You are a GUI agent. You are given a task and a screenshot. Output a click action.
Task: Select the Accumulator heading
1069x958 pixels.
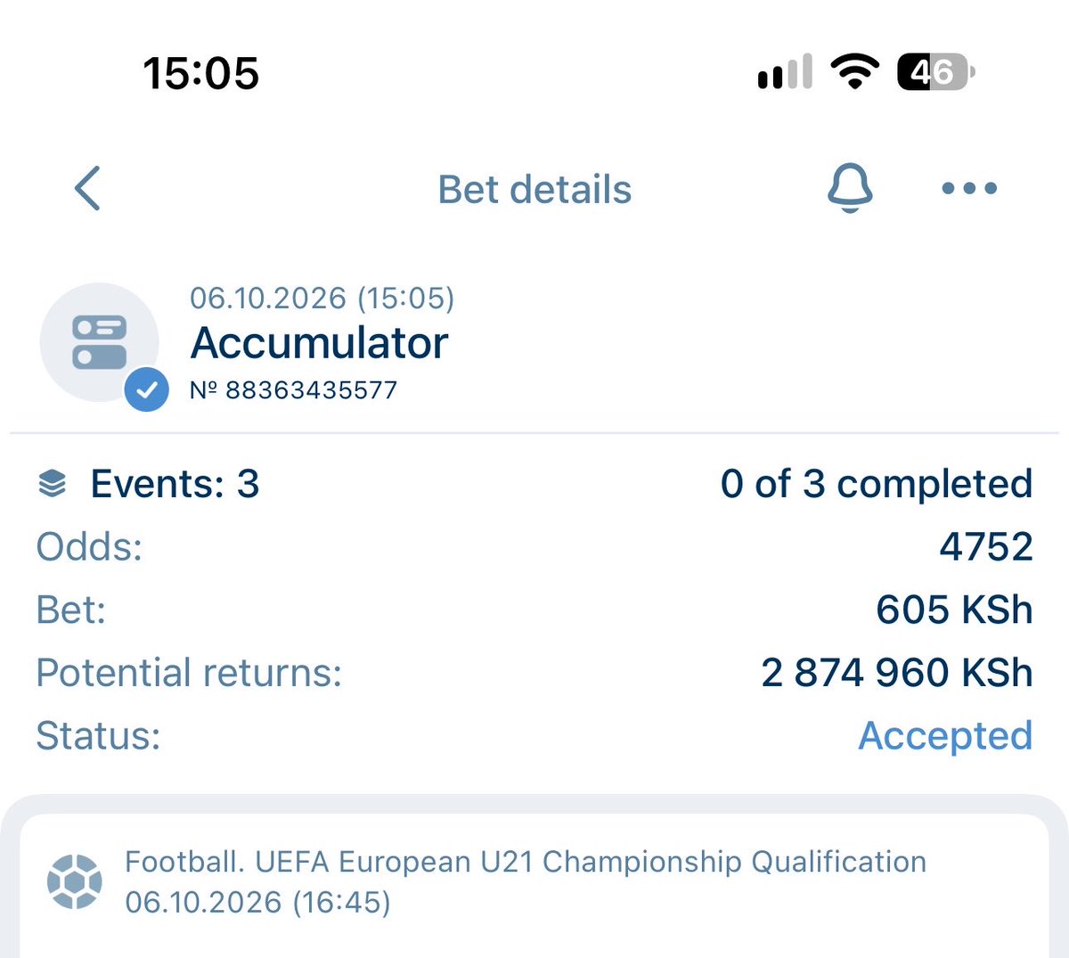pyautogui.click(x=319, y=343)
